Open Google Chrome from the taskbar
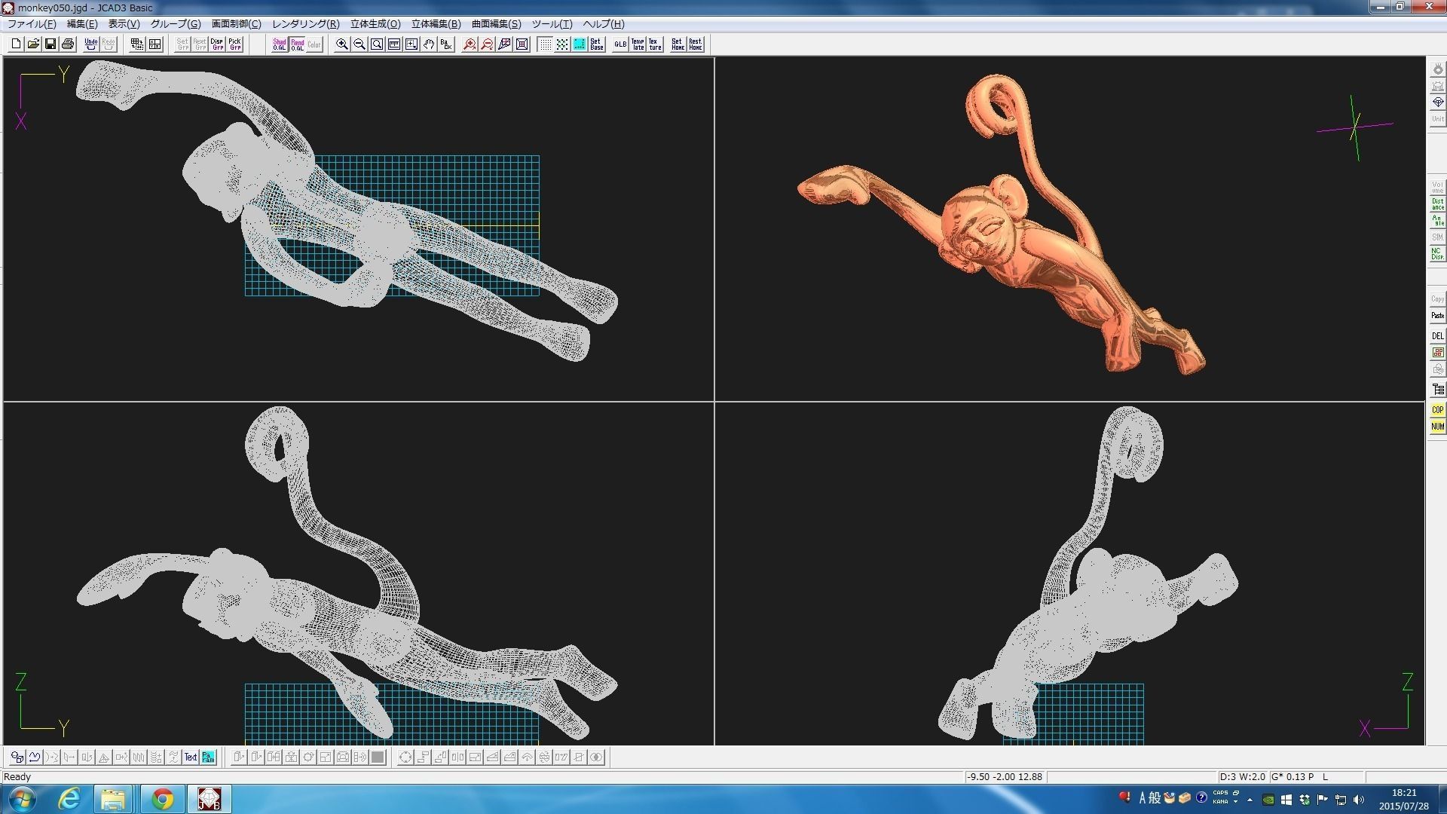1447x814 pixels. click(x=162, y=799)
